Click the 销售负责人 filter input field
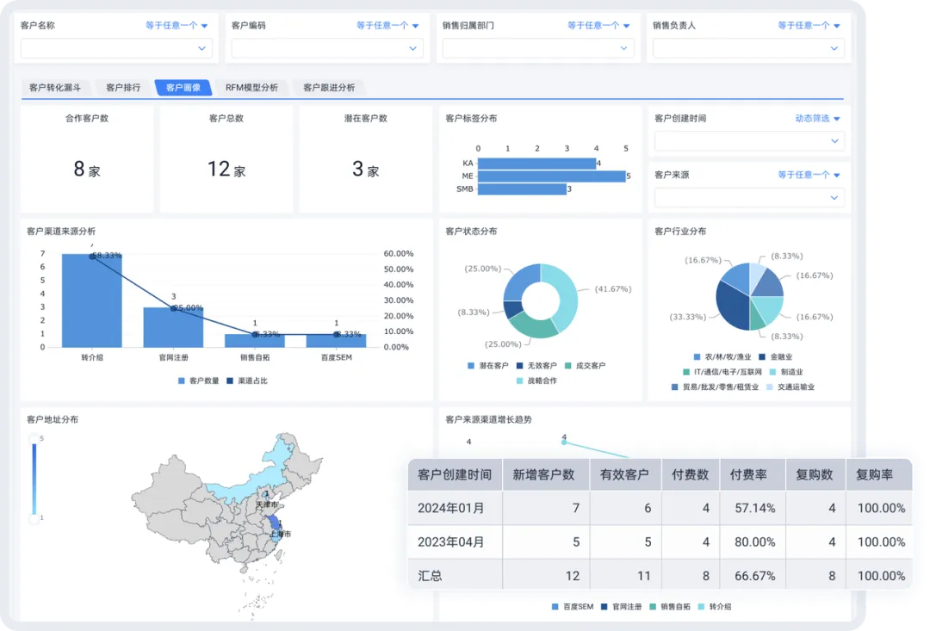The width and height of the screenshot is (930, 631). point(747,48)
